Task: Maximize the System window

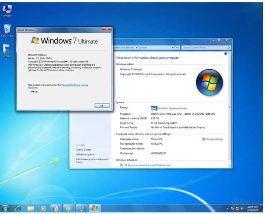Action: [x=219, y=41]
